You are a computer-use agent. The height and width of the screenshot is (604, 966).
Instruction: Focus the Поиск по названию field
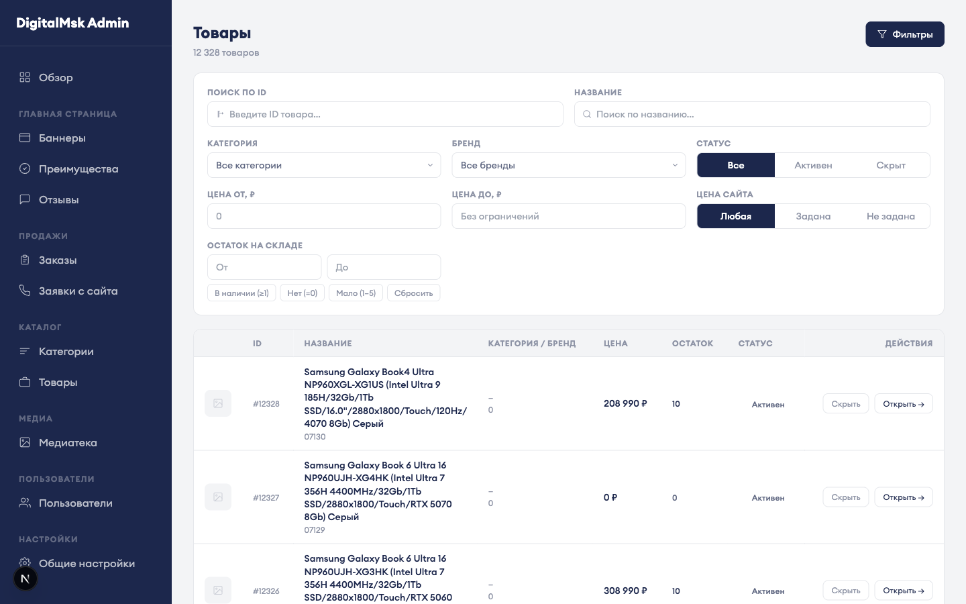752,114
